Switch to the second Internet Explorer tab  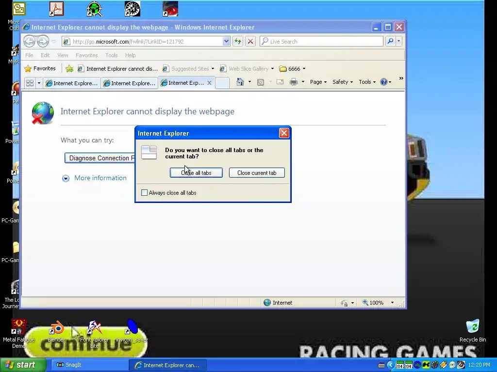coord(129,83)
